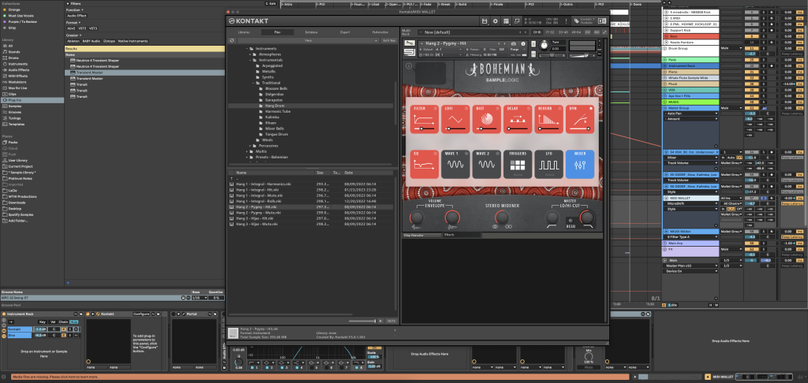808x383 pixels.
Task: Click the Configure button on Kontakt device
Action: [141, 313]
